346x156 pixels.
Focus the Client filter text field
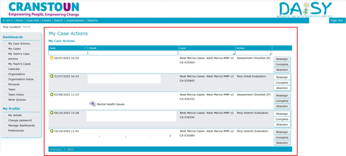pyautogui.click(x=133, y=53)
